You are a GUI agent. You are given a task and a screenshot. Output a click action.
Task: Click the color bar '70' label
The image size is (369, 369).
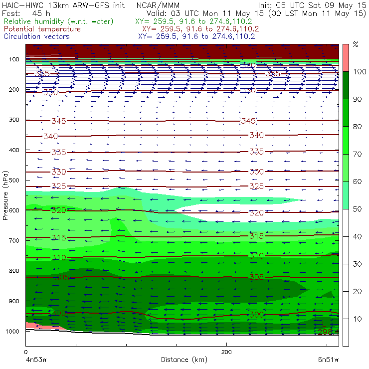358,154
